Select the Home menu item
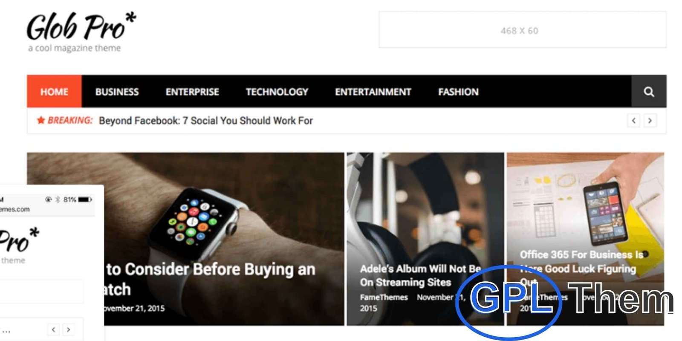 pyautogui.click(x=54, y=92)
